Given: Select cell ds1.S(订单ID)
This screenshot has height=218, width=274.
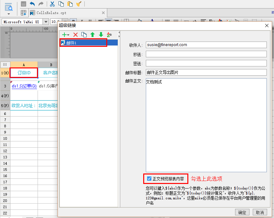Looking at the screenshot, I should (x=24, y=86).
